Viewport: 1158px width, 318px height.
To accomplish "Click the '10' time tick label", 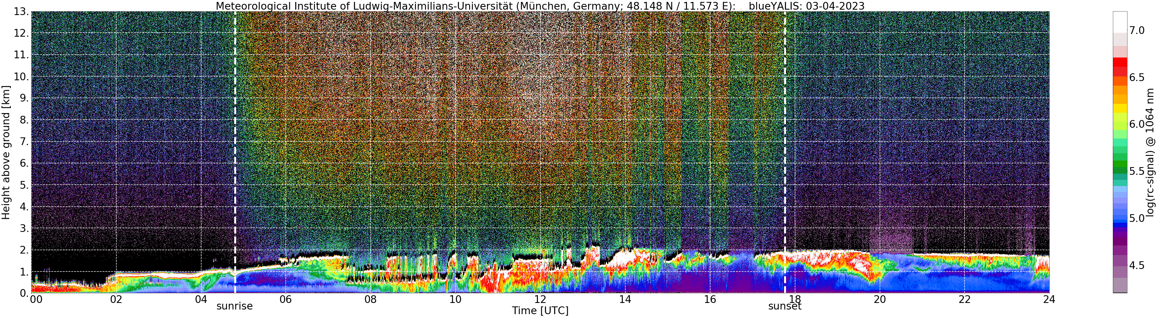I will (x=455, y=299).
